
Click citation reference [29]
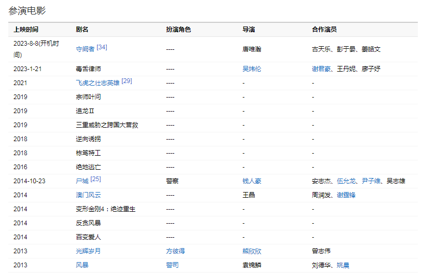pyautogui.click(x=126, y=81)
